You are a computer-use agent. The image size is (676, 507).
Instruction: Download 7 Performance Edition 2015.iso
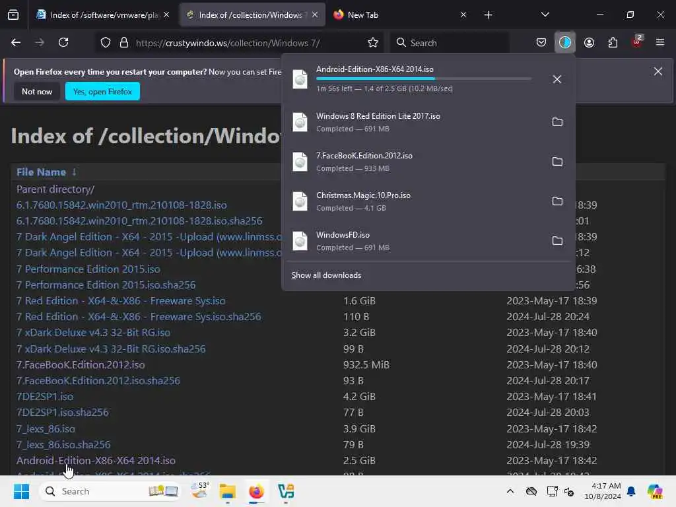(x=88, y=269)
